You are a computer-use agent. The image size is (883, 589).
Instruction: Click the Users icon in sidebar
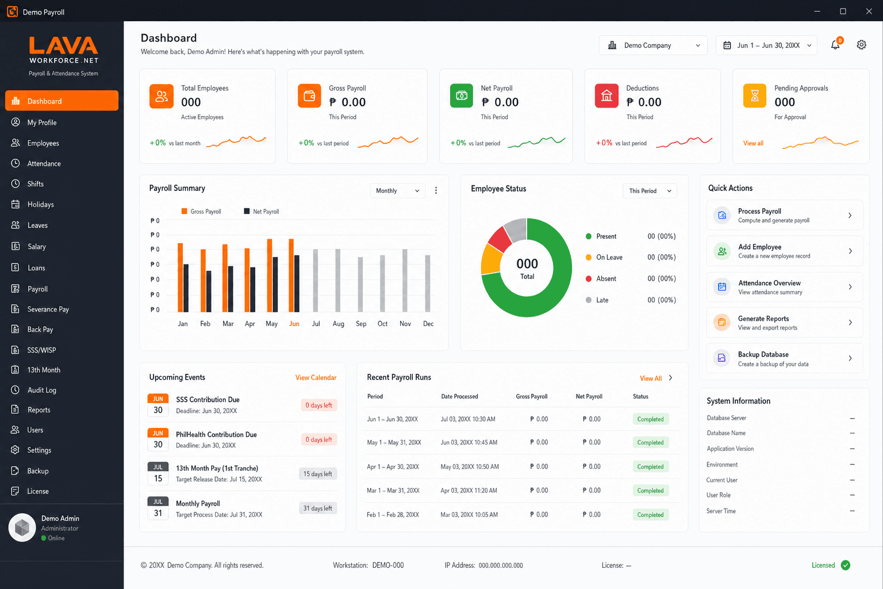(16, 430)
